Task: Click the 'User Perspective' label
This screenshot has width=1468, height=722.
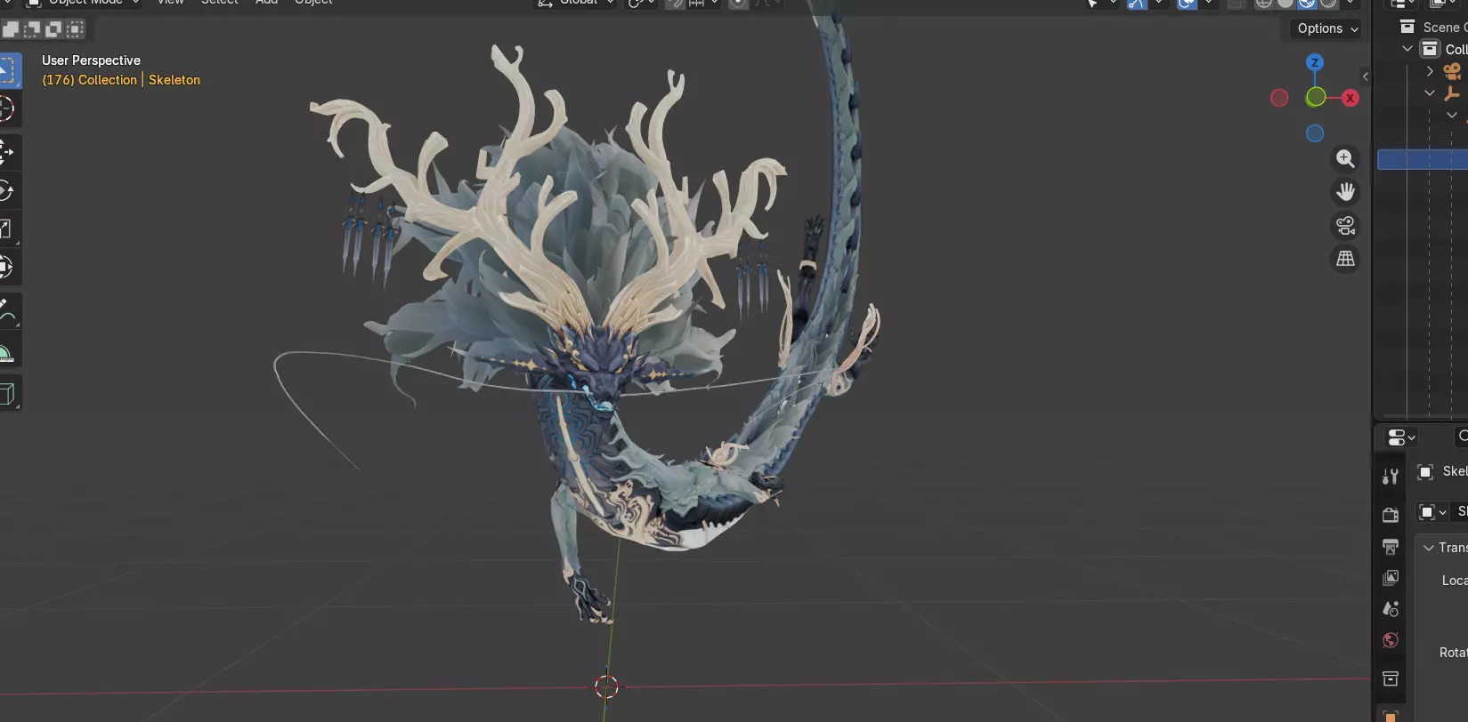Action: [91, 60]
